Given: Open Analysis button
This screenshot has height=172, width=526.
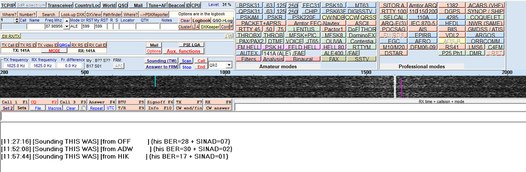Looking at the screenshot, I should (274, 59).
